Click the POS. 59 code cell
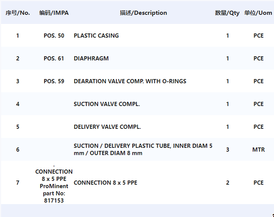 point(54,81)
